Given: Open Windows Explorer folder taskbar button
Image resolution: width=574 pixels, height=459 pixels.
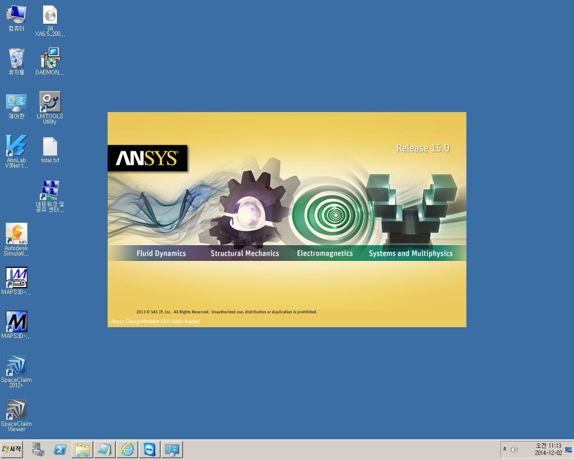Looking at the screenshot, I should (x=83, y=449).
